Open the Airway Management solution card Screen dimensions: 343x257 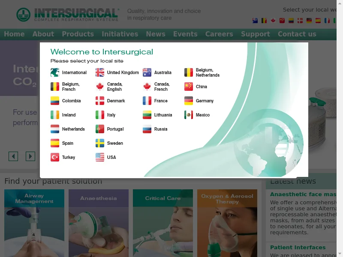[34, 223]
